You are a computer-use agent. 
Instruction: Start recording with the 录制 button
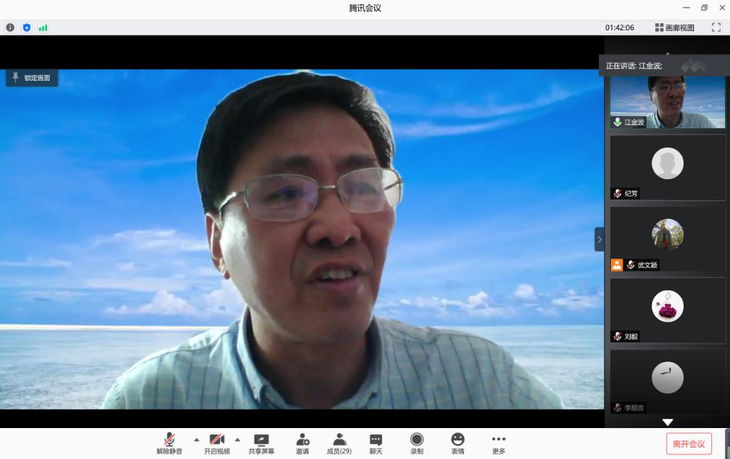(x=417, y=444)
